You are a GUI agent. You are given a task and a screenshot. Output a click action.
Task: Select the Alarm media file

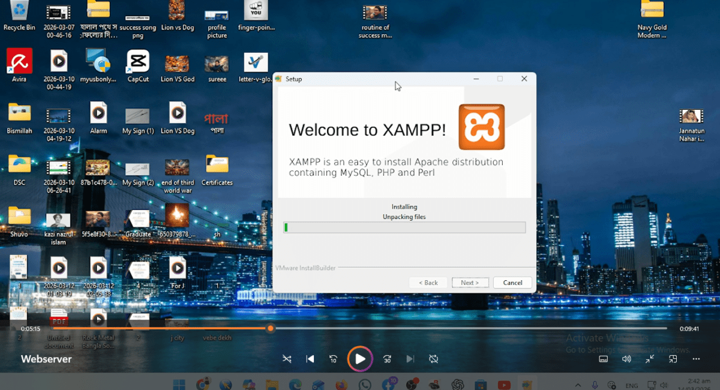pyautogui.click(x=98, y=118)
